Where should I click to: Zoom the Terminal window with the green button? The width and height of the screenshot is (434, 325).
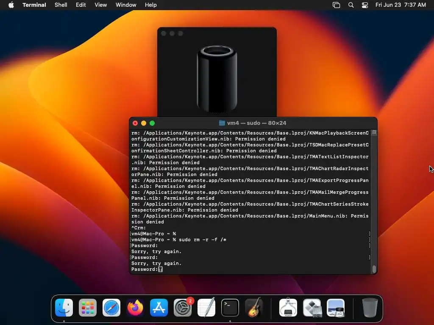(152, 123)
